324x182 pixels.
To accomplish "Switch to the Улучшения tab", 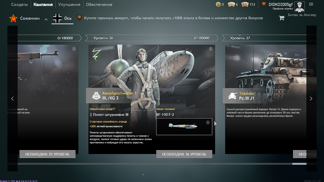I will [x=69, y=5].
